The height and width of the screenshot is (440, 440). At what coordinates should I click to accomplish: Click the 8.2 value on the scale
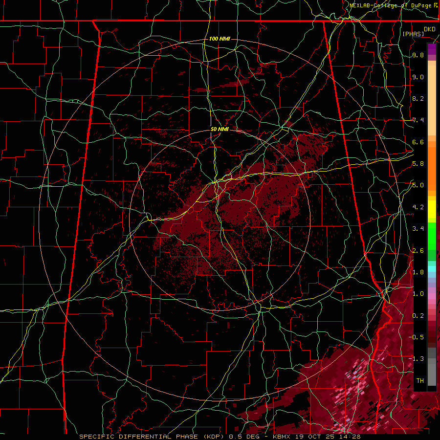tap(418, 98)
